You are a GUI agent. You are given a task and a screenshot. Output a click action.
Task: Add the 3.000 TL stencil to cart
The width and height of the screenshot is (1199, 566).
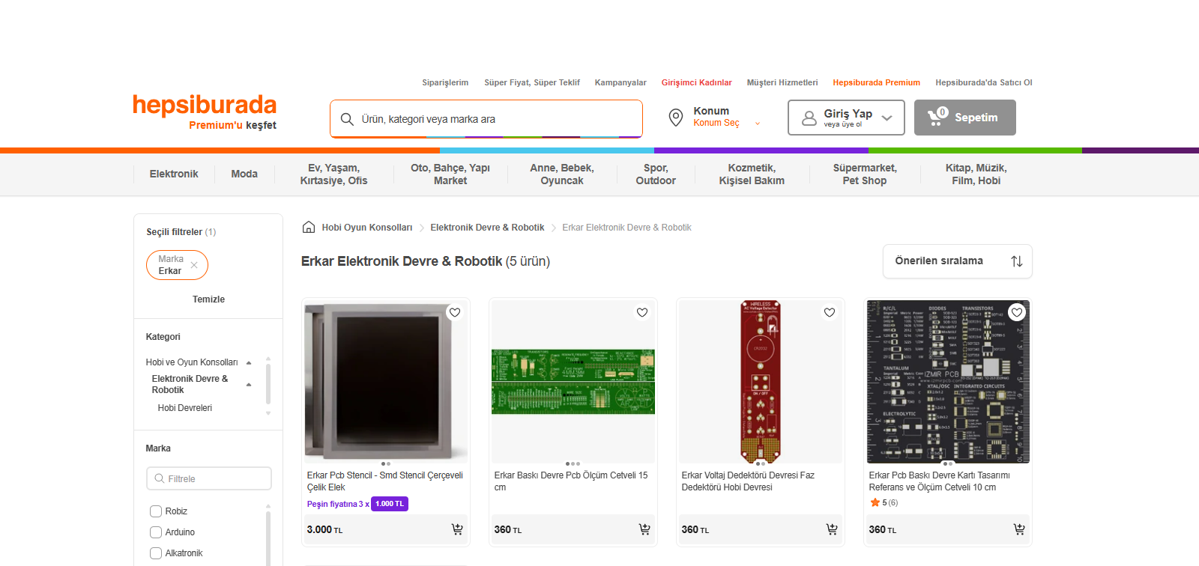[x=457, y=529]
